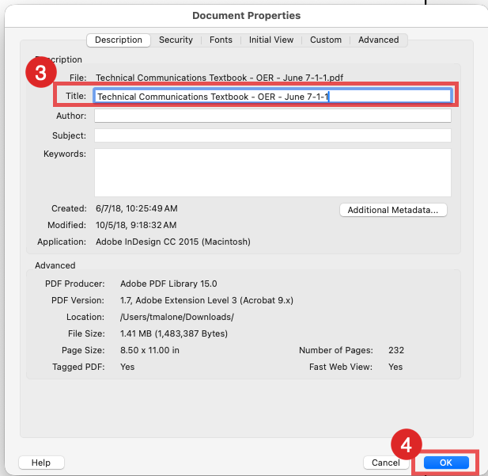Click the Location path /Users/tmalone/Downloads/
The height and width of the screenshot is (476, 488).
click(176, 317)
